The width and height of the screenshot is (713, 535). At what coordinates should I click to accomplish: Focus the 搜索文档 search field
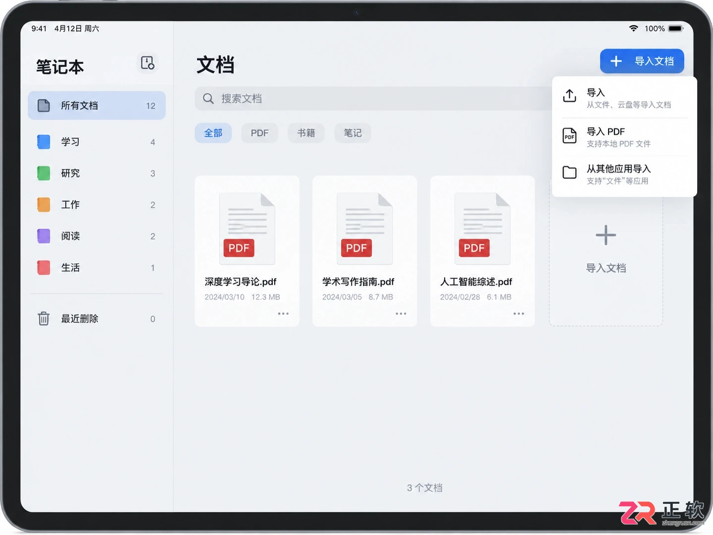(374, 99)
